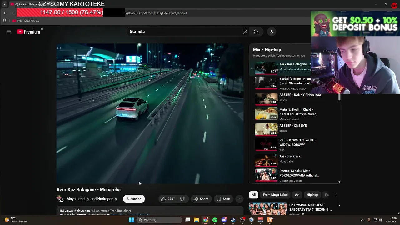Open the browser tab search dropdown
This screenshot has height=225, width=400.
click(4, 4)
